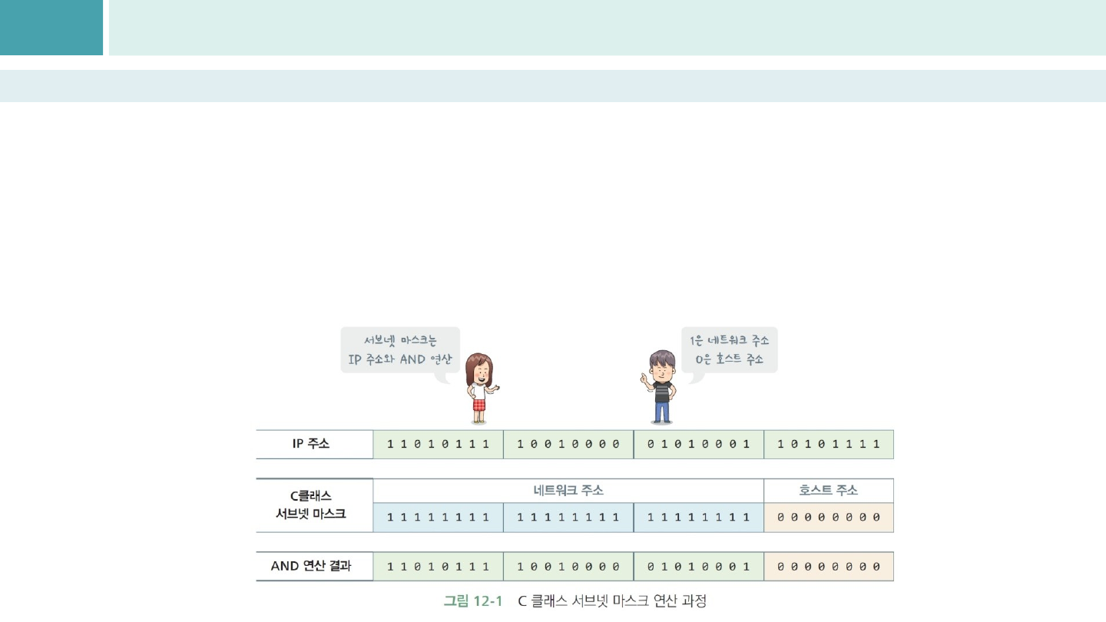Screen dimensions: 1106x622
Task: Click the girl character illustration
Action: tap(480, 388)
